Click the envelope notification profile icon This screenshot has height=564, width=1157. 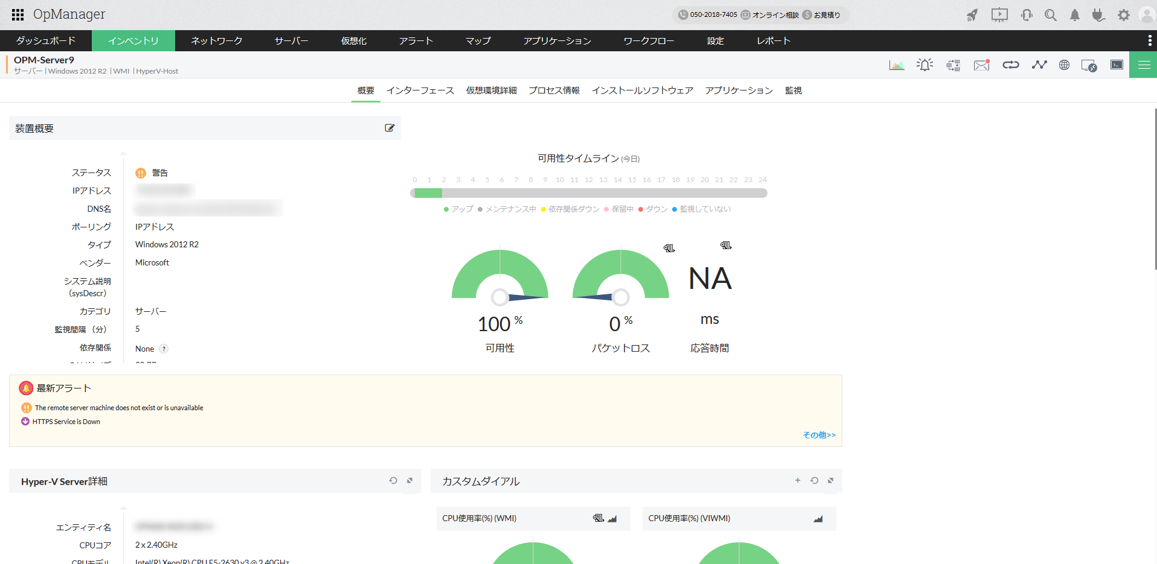(x=981, y=65)
